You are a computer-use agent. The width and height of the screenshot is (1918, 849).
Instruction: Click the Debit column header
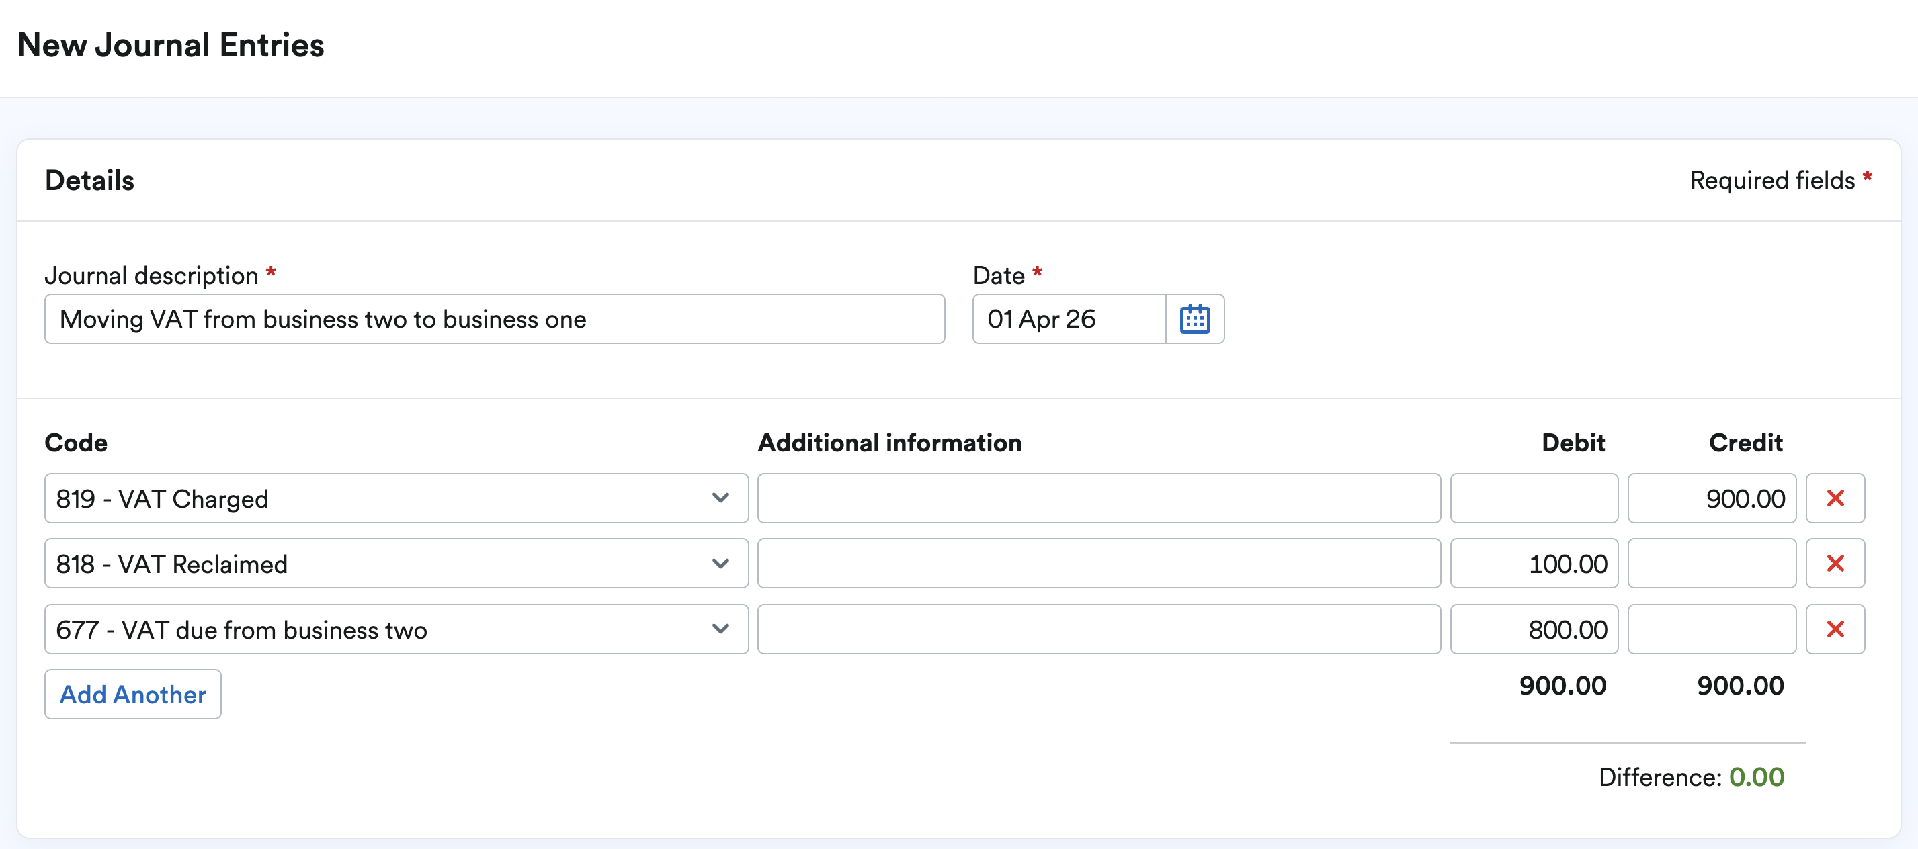pyautogui.click(x=1573, y=443)
